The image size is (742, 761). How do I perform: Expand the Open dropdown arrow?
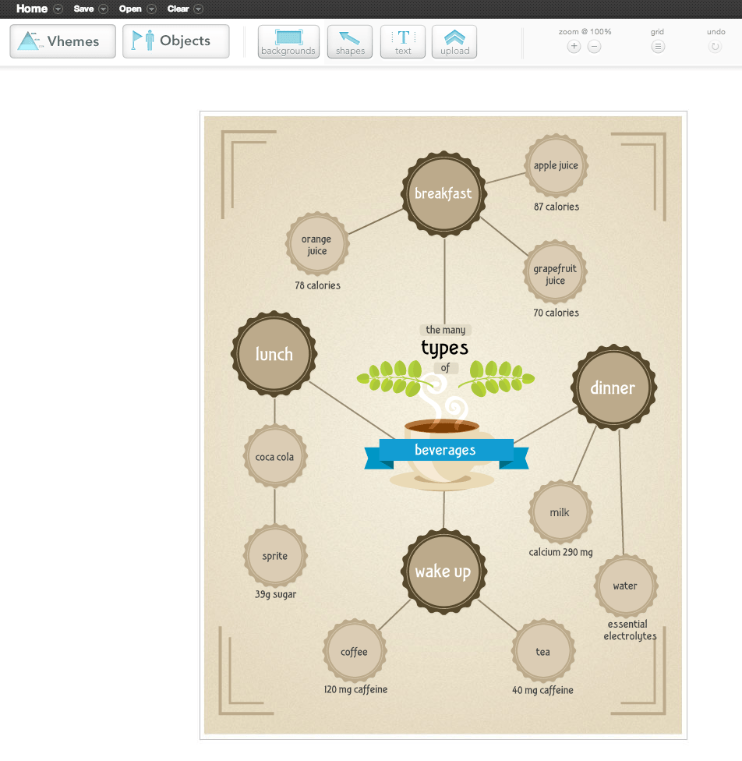152,9
